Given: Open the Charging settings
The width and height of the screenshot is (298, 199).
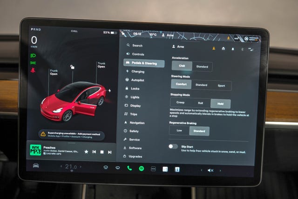Looking at the screenshot, I should pos(135,71).
